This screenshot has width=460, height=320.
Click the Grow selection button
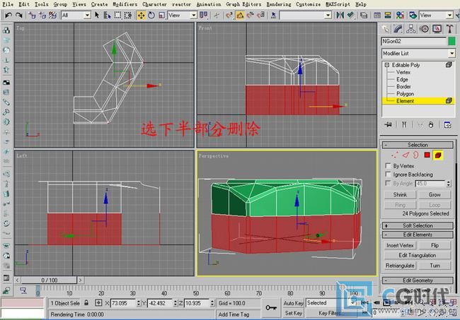click(435, 195)
